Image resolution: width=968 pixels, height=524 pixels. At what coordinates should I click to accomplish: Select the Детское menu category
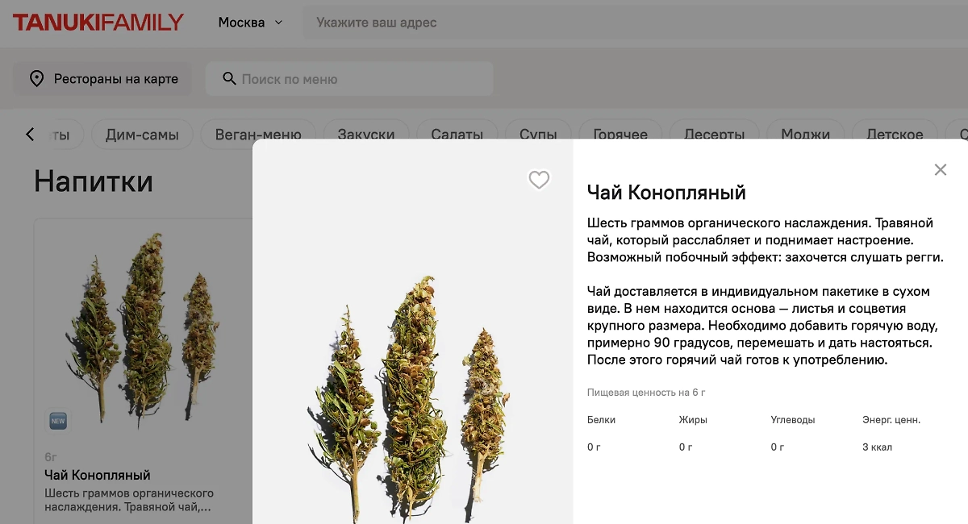tap(895, 135)
